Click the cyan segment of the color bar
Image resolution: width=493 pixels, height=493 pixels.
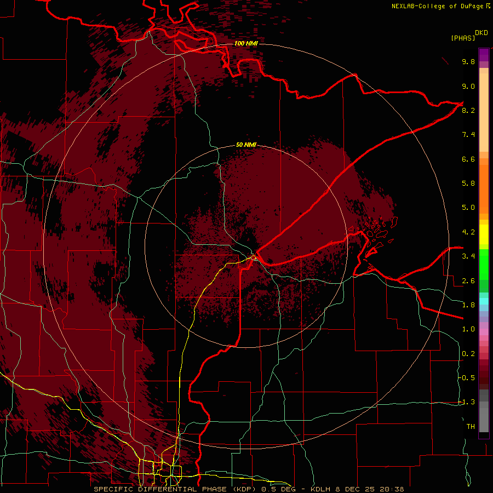coord(484,301)
